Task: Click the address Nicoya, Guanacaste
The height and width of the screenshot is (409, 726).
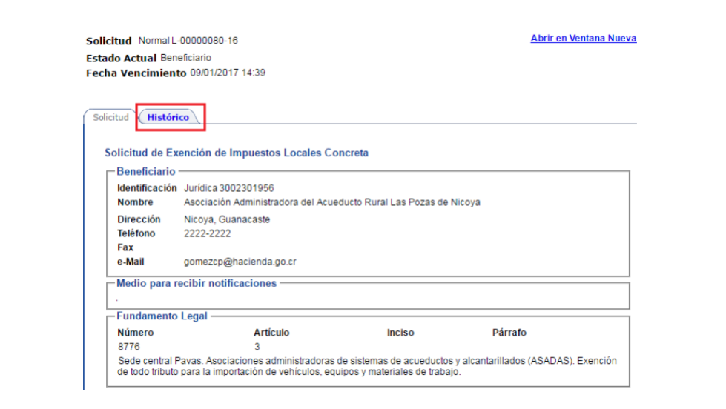Action: point(227,219)
